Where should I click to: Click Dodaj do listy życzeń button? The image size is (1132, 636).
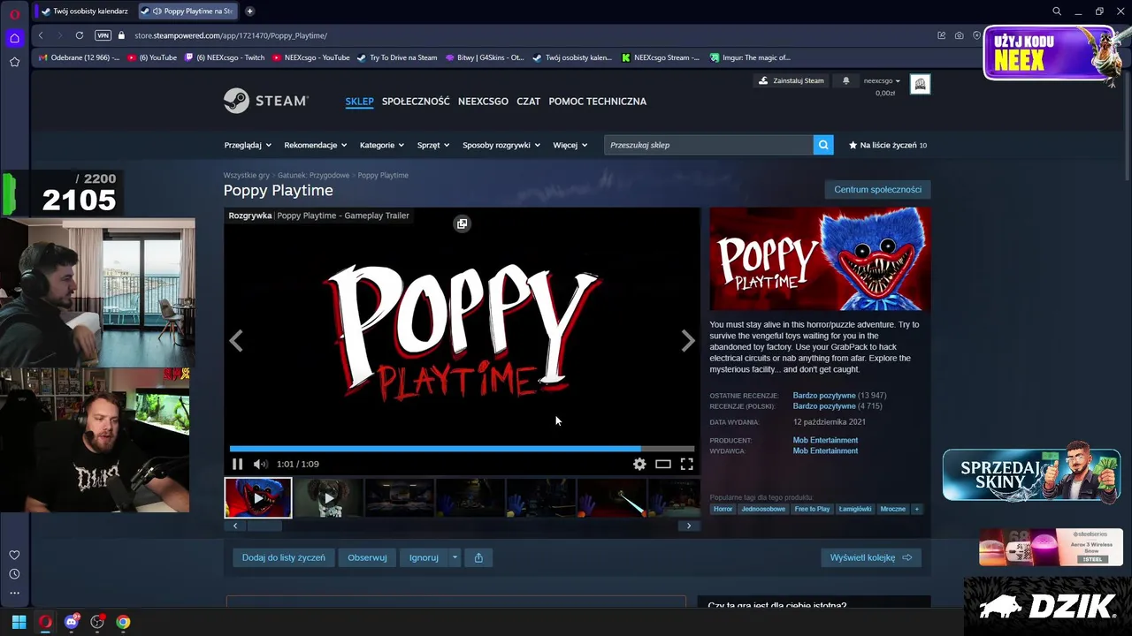[x=284, y=557]
